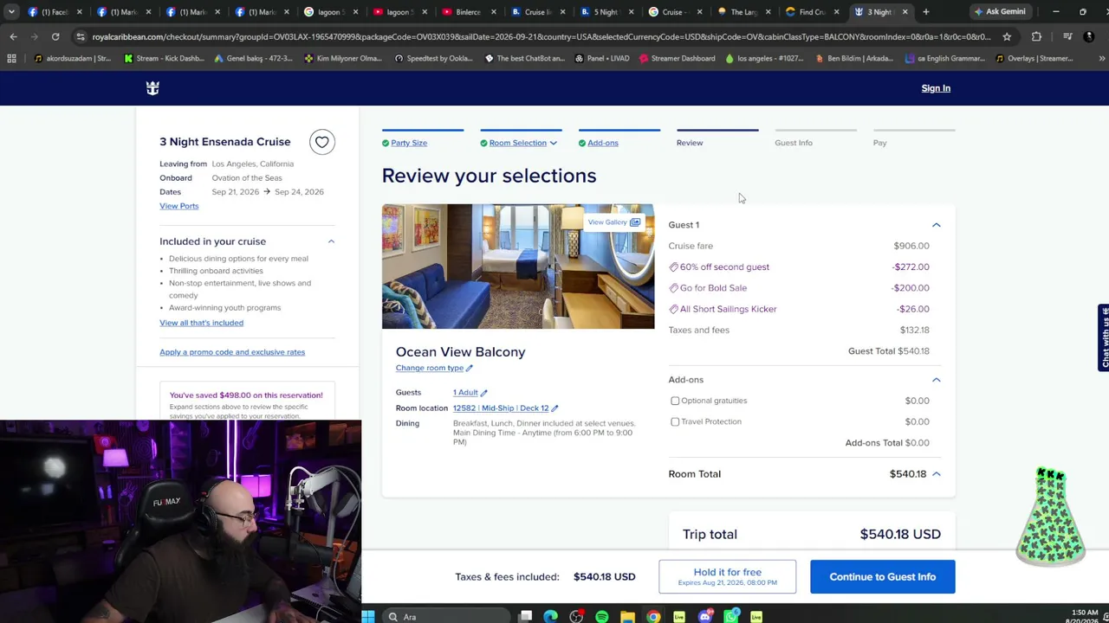Image resolution: width=1109 pixels, height=623 pixels.
Task: Collapse the Included in your cruise section
Action: click(331, 241)
